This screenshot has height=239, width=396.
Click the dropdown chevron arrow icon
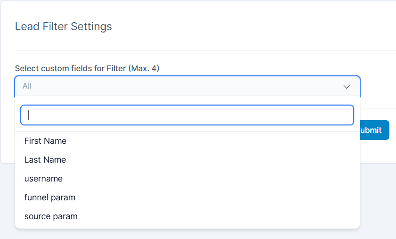click(347, 87)
